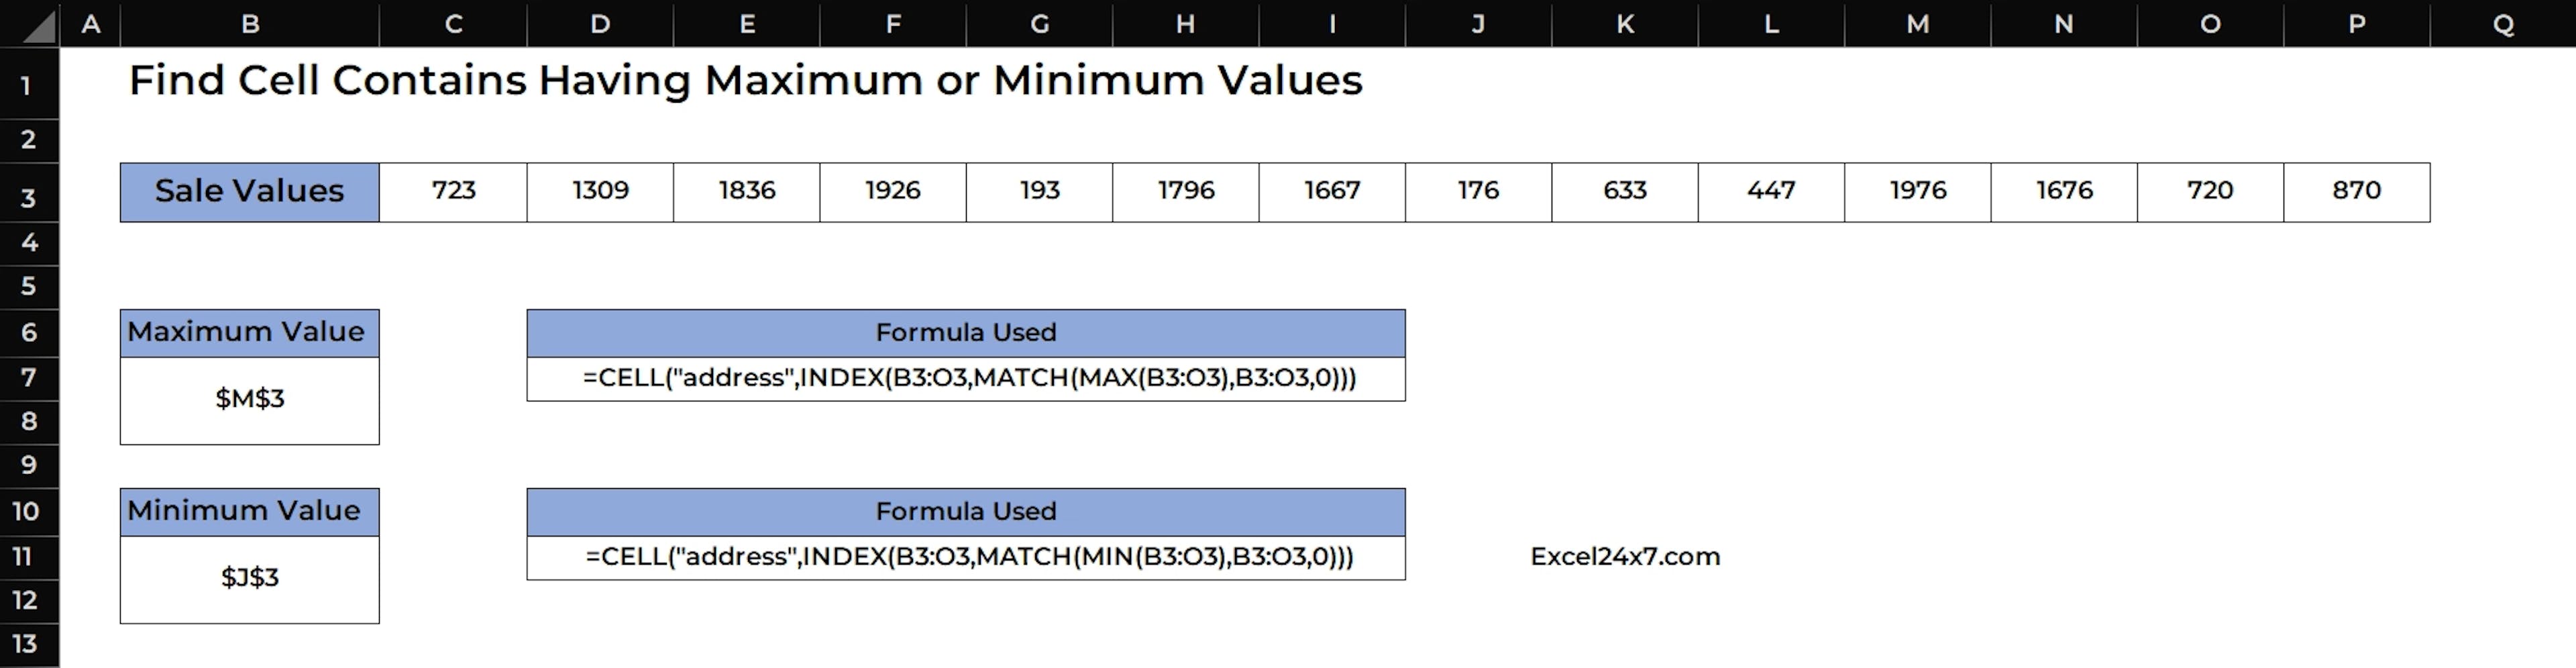2576x668 pixels.
Task: Select column O header
Action: (2210, 24)
